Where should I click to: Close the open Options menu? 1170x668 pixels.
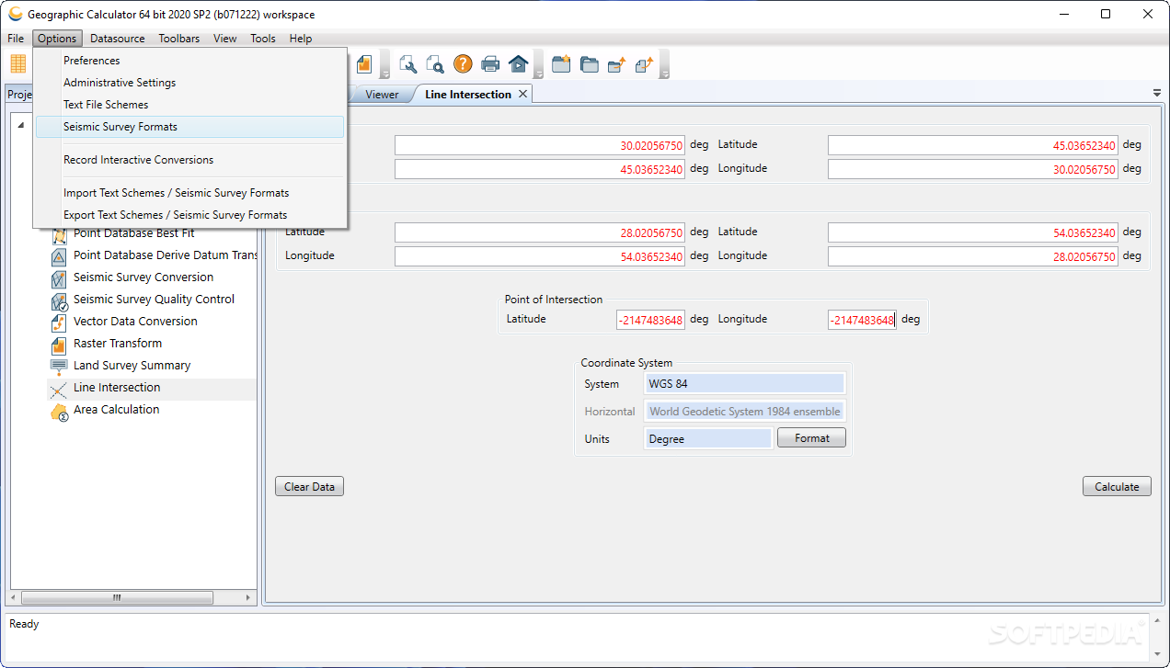point(57,39)
